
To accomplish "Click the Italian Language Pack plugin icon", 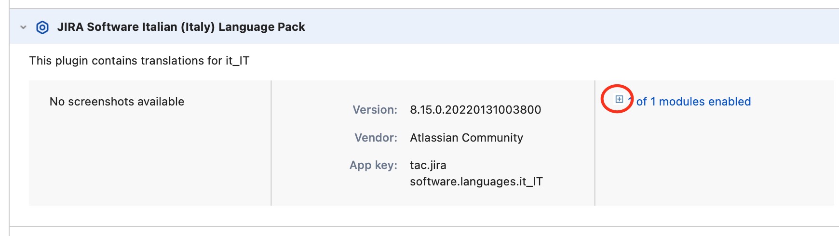I will (42, 27).
